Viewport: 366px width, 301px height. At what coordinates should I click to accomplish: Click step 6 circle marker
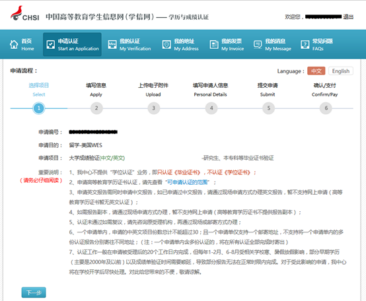[326, 108]
